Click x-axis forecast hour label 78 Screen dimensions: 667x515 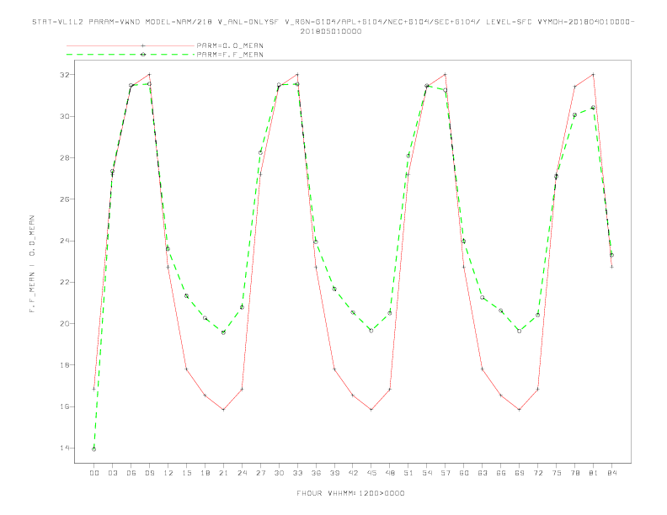pos(574,473)
